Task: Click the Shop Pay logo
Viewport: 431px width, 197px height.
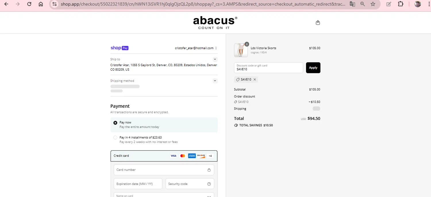Action: tap(120, 48)
